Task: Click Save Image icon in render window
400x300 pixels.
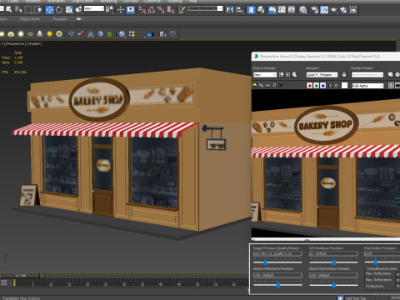Action: point(254,86)
